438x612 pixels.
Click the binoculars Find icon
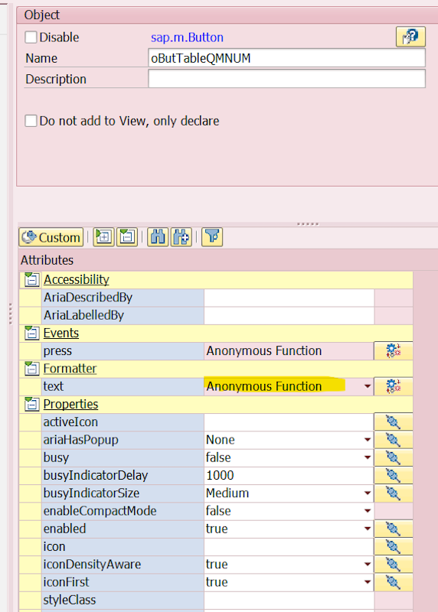tap(158, 237)
